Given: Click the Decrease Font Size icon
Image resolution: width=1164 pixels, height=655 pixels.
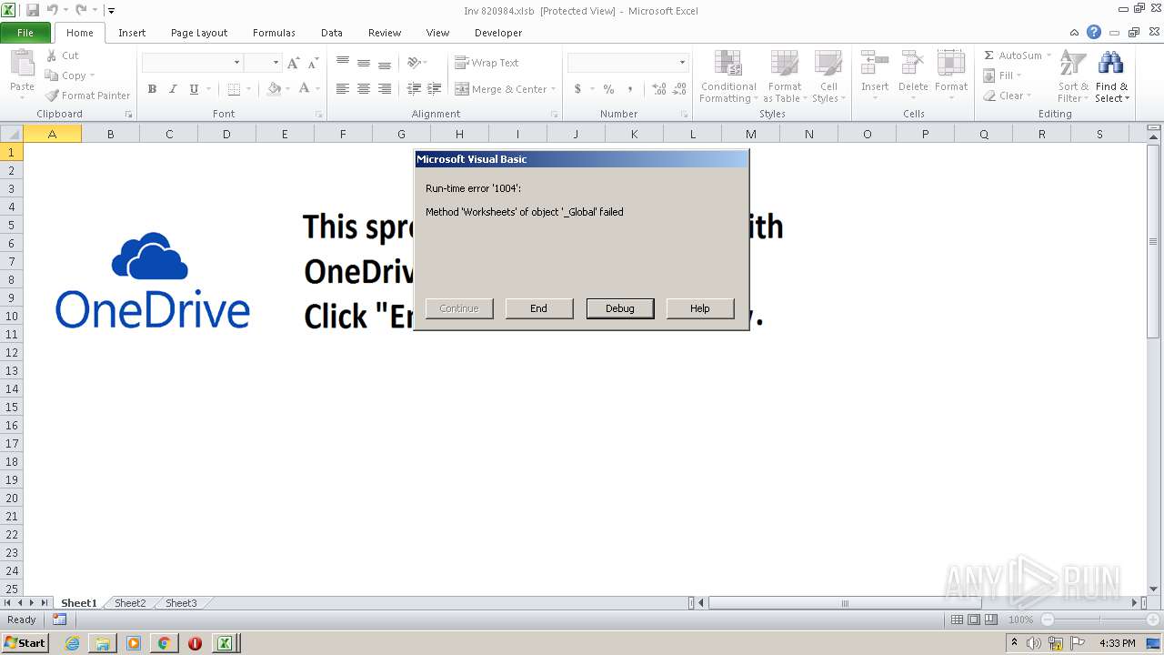Looking at the screenshot, I should pyautogui.click(x=313, y=63).
